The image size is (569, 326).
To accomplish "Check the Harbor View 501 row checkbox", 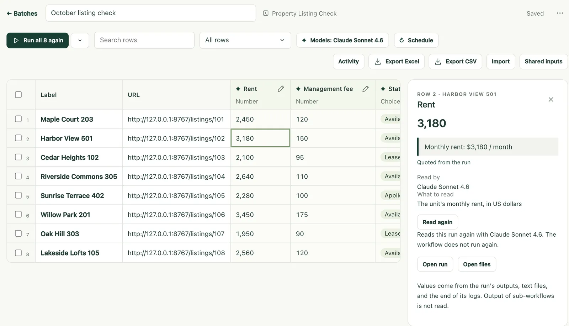I will 18,138.
